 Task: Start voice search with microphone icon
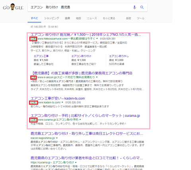134,7
